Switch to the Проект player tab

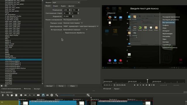(x=117, y=89)
